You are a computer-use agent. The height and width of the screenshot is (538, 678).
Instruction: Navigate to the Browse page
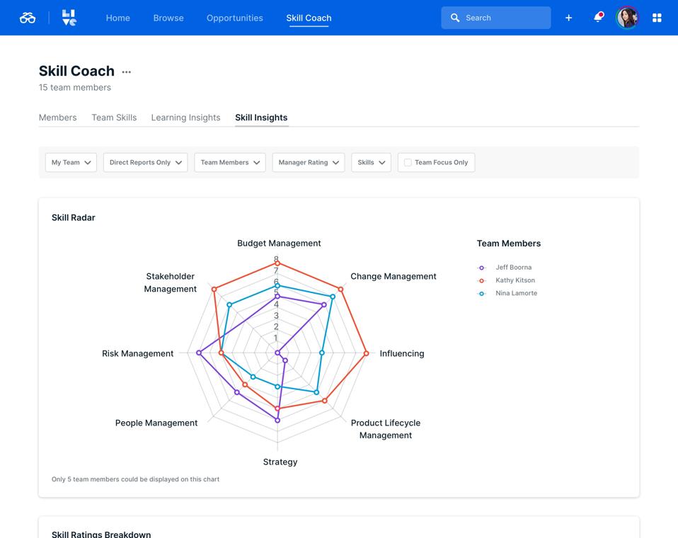pyautogui.click(x=168, y=18)
